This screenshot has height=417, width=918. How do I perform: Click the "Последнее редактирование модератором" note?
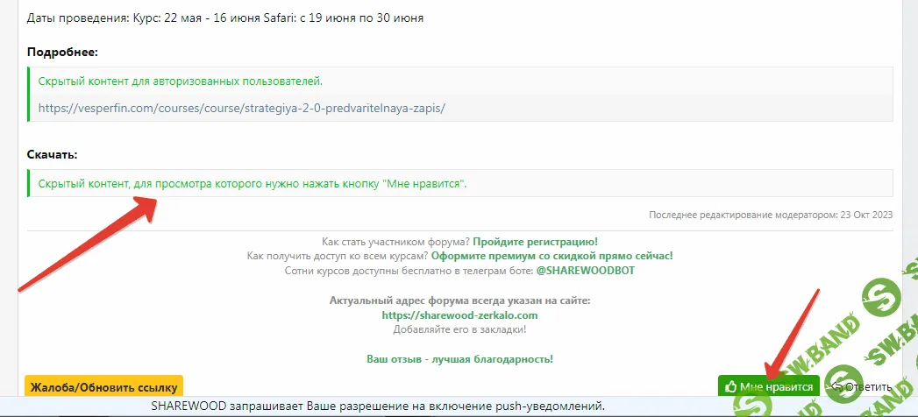(x=770, y=215)
